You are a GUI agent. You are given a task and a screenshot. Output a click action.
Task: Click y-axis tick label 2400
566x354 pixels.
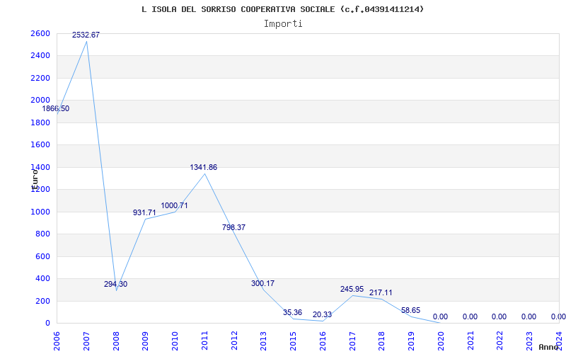(40, 56)
